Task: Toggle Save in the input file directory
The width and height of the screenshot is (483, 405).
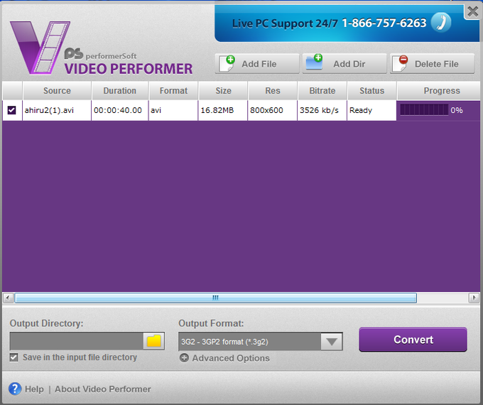Action: (13, 357)
